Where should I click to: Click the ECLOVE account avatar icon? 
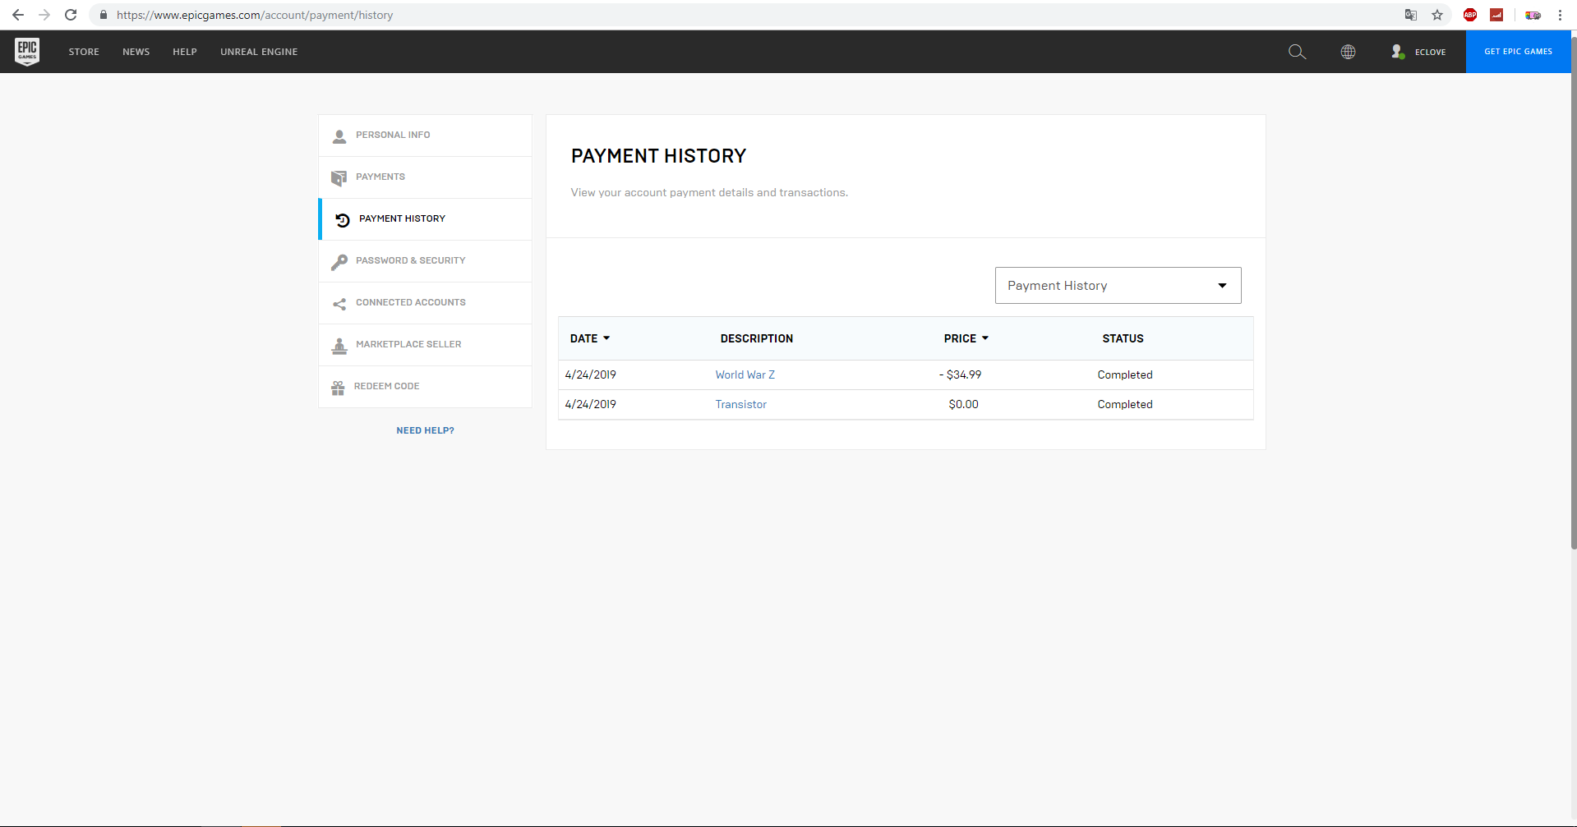point(1398,52)
